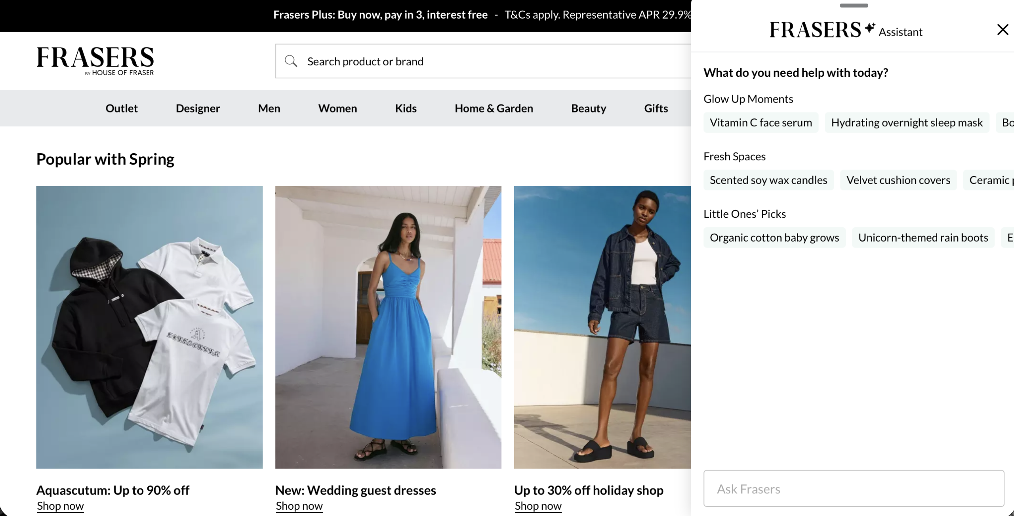Image resolution: width=1014 pixels, height=516 pixels.
Task: Choose Hydrating overnight sleep mask suggestion
Action: point(907,122)
